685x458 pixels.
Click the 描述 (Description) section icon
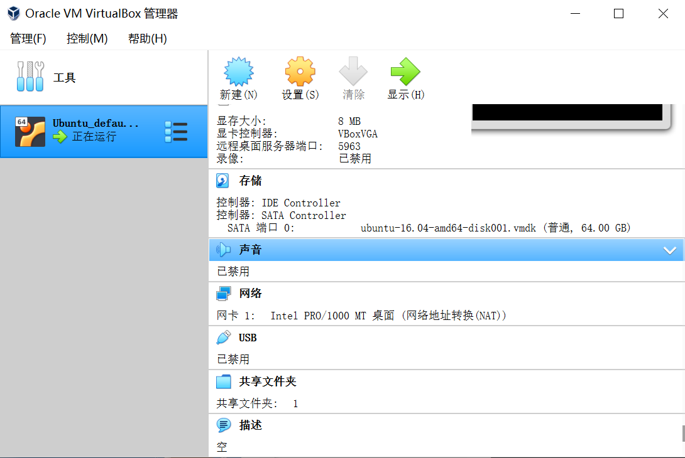224,425
